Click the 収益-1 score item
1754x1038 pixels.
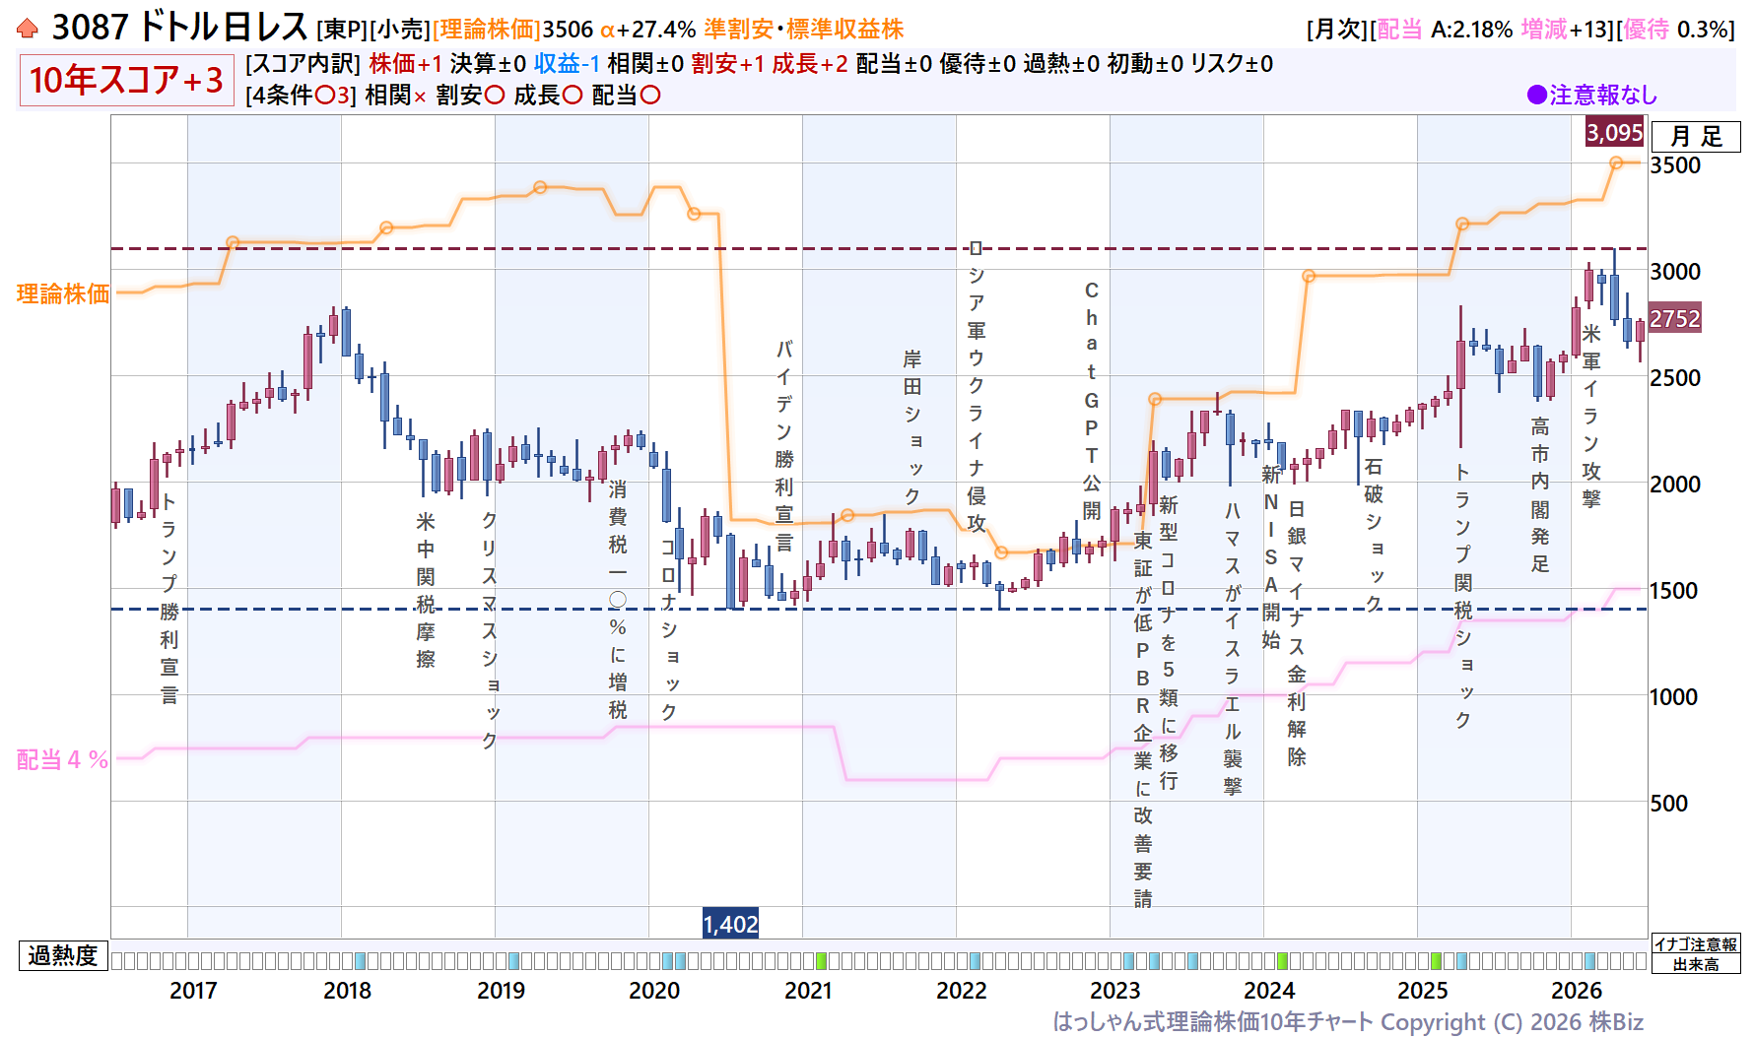[567, 64]
